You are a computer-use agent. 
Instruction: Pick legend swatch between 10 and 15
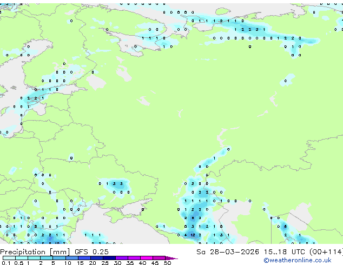pyautogui.click(x=71, y=258)
